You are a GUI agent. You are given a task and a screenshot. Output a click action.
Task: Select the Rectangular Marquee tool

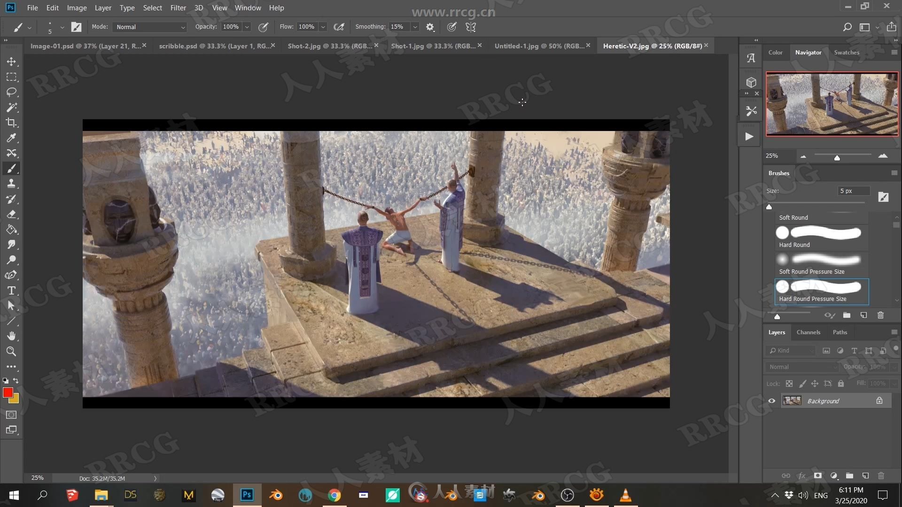[11, 77]
